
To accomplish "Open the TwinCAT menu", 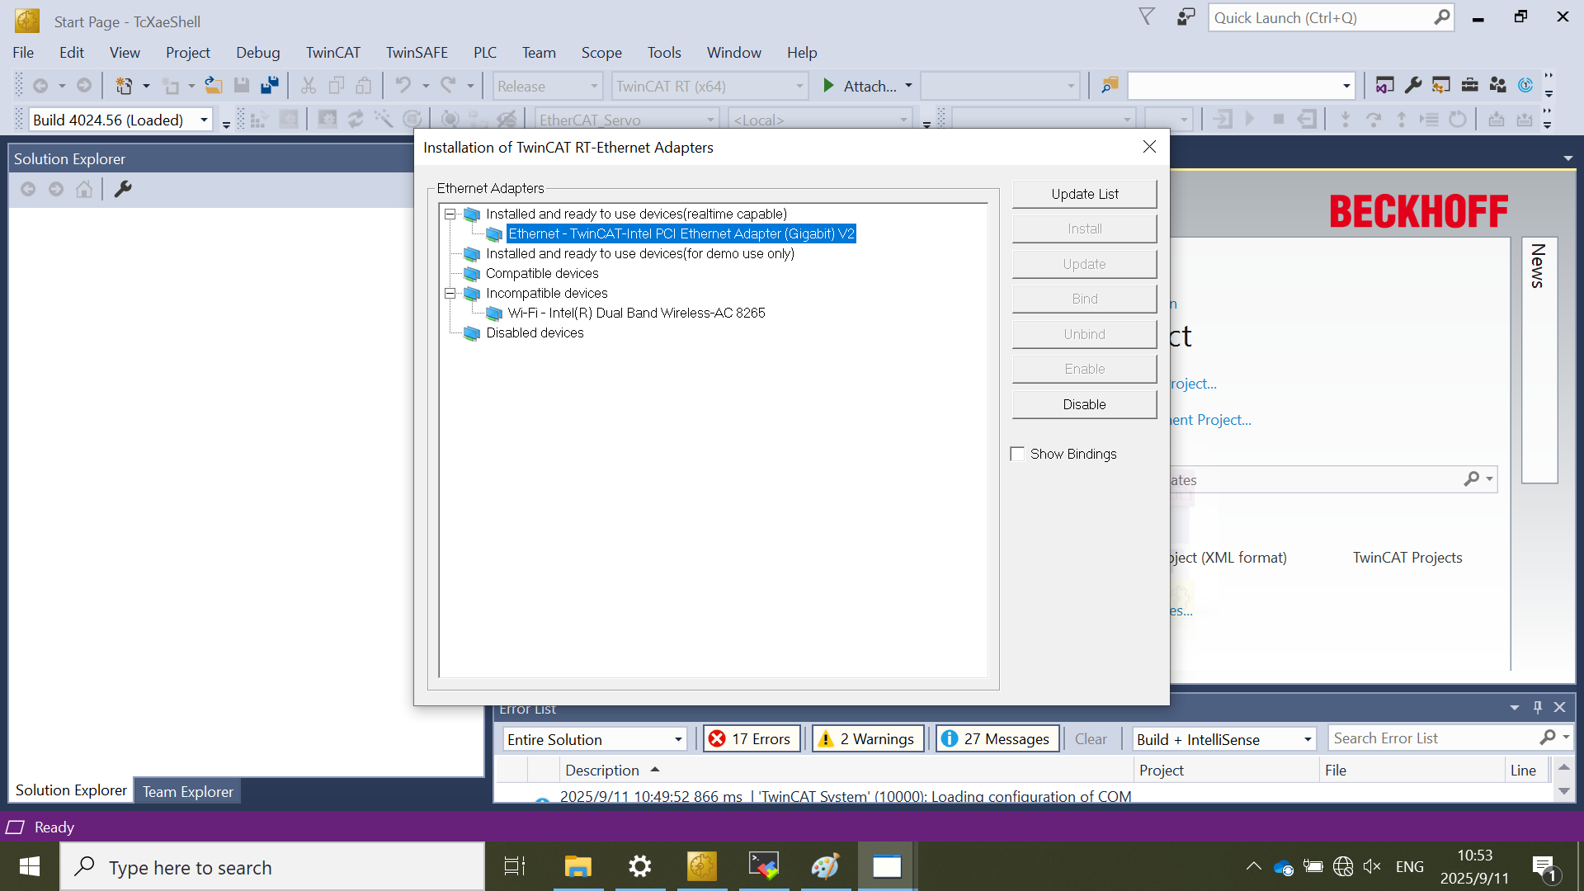I will [x=332, y=53].
